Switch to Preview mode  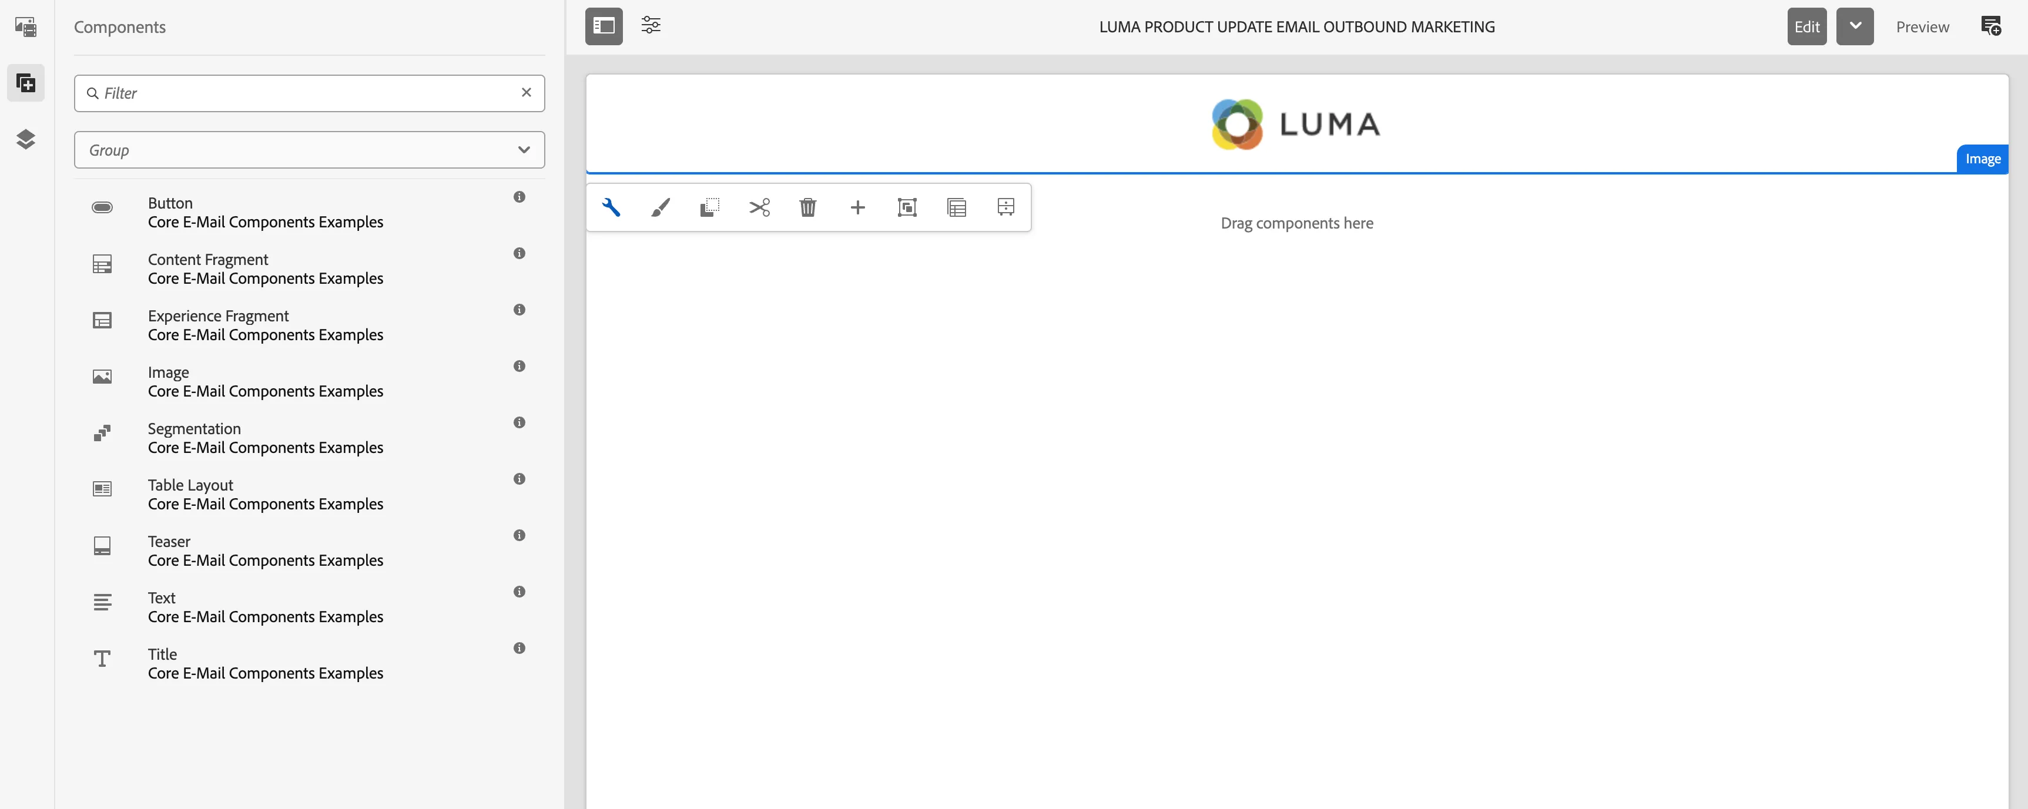[x=1922, y=27]
